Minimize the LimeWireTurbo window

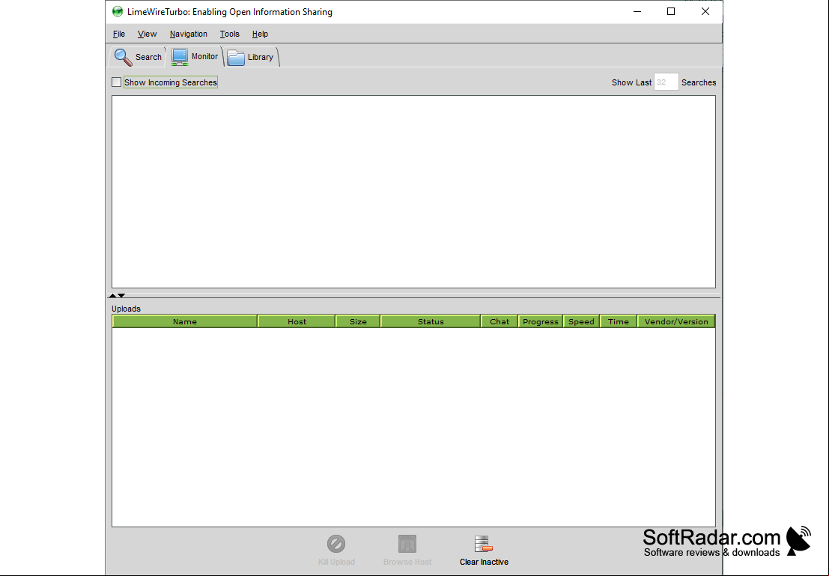pos(637,12)
